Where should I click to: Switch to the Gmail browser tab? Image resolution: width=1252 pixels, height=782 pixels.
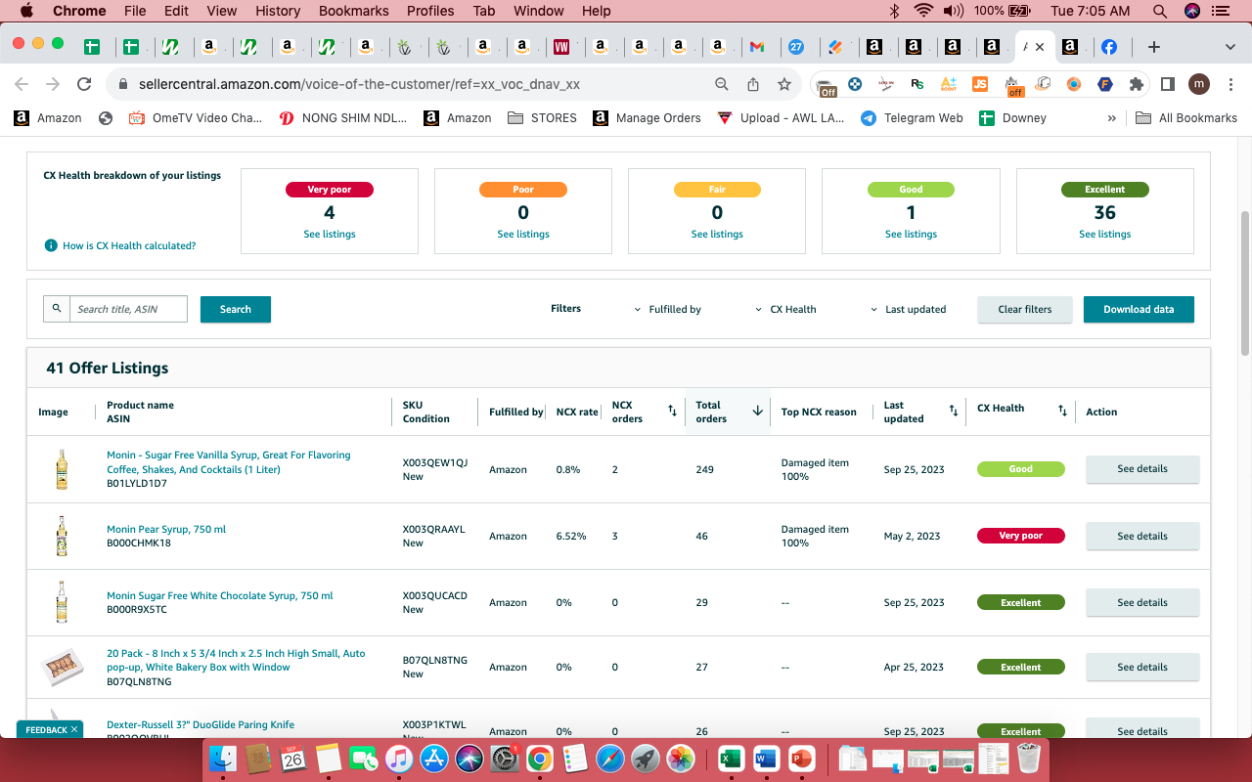coord(757,47)
